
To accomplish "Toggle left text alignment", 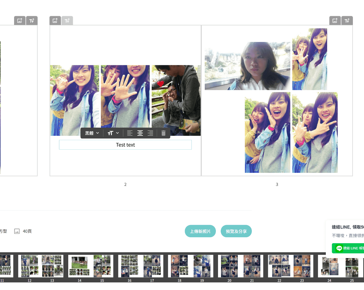I will [x=130, y=133].
